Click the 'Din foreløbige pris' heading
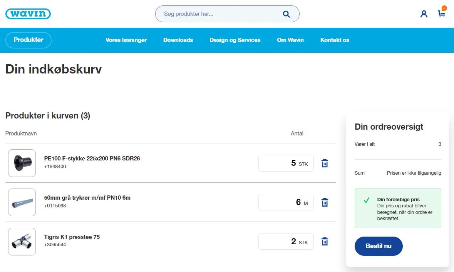Viewport: 454px width, 272px height. pos(399,199)
